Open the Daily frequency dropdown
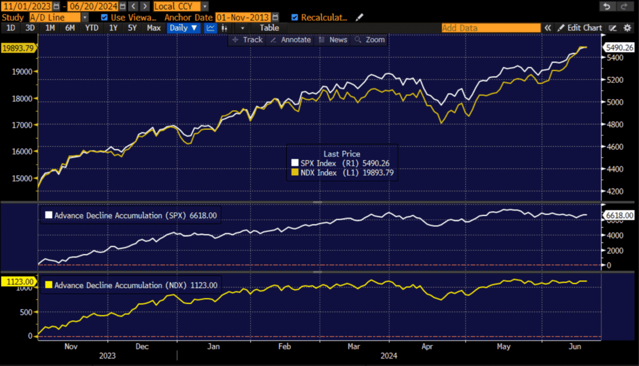This screenshot has height=366, width=639. point(183,27)
